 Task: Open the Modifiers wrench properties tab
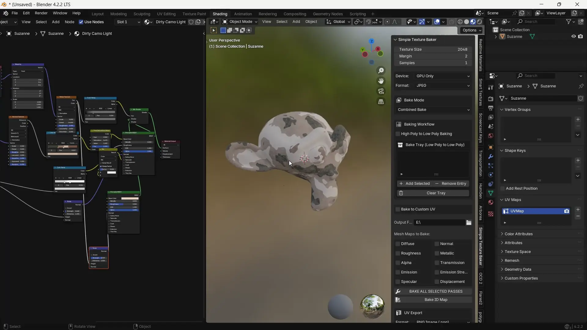(x=491, y=156)
